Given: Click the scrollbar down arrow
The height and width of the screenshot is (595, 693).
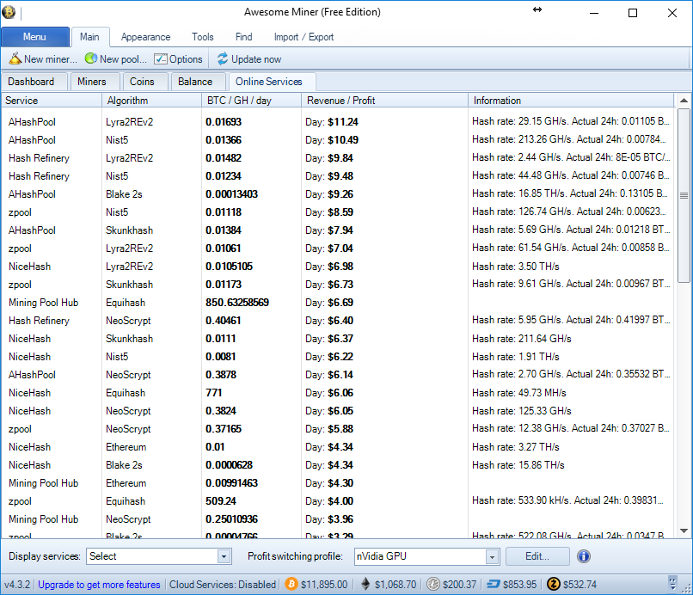Looking at the screenshot, I should (684, 531).
